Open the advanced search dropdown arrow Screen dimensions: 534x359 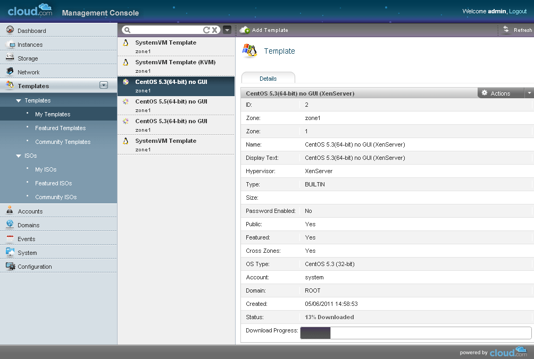[227, 30]
